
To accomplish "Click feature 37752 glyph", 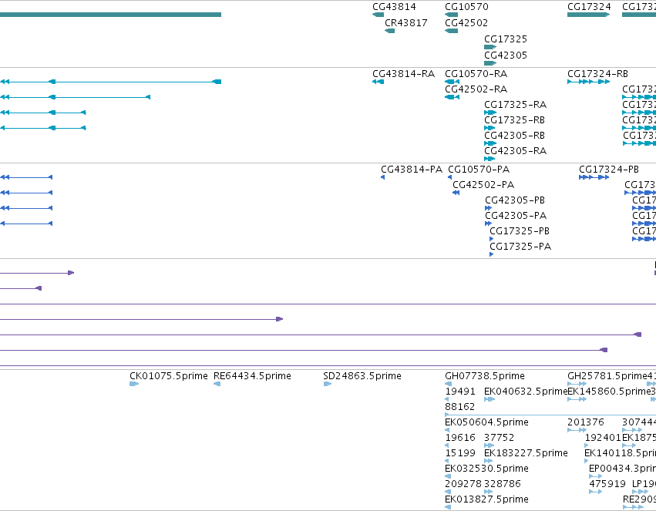I will [x=489, y=445].
